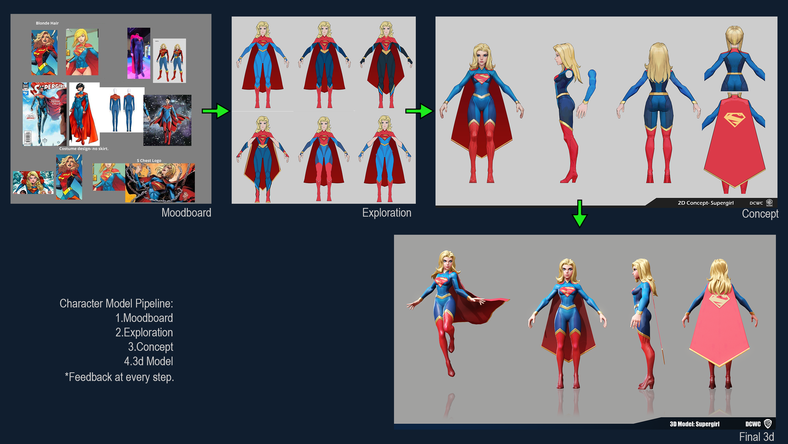Click the '4.3d Model' pipeline list item
Viewport: 788px width, 444px height.
(148, 361)
